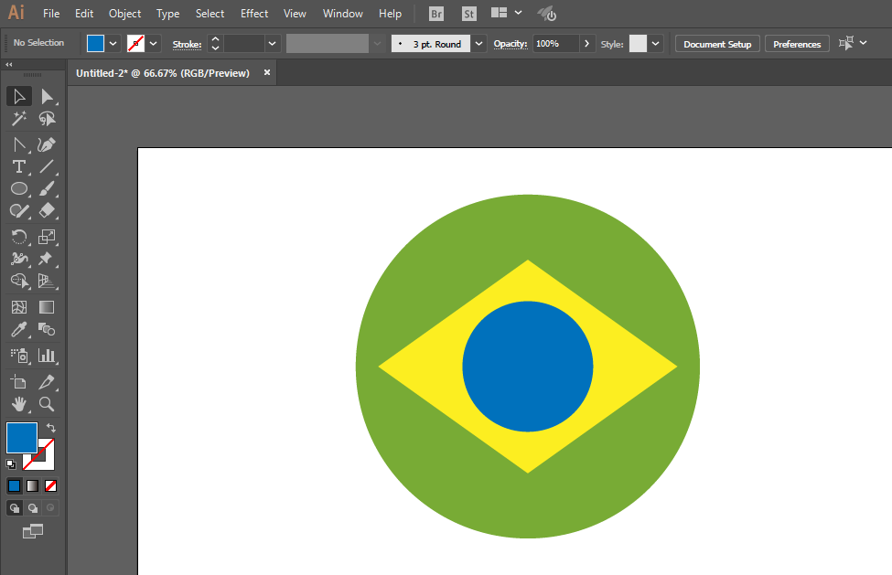The image size is (892, 575).
Task: Select the Selection tool (black arrow outline)
Action: click(x=19, y=97)
